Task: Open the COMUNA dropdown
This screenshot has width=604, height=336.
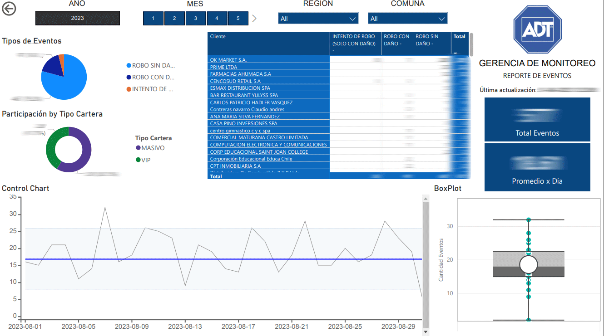Action: point(408,19)
